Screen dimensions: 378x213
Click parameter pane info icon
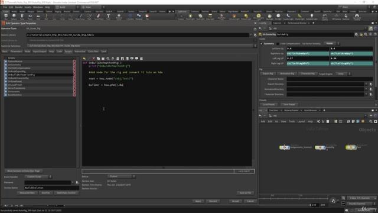tap(370, 34)
